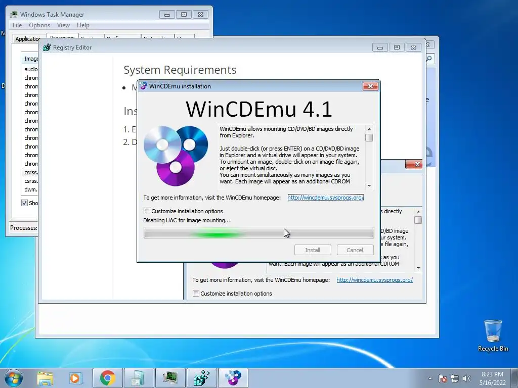Click the magnifier search icon behind Registry Editor
This screenshot has height=388, width=518.
[x=429, y=59]
